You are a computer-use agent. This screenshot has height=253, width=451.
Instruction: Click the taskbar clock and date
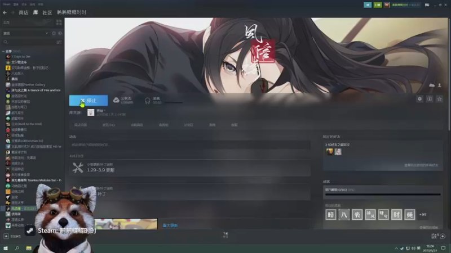pos(430,248)
